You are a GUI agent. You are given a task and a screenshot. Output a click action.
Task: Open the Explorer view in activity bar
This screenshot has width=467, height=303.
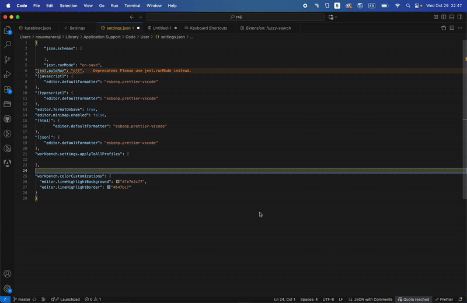coord(8,30)
